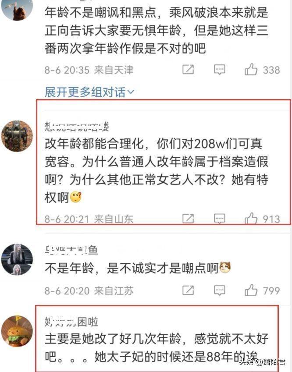Viewport: 292px width, 372px height.
Task: Like the Tianjin comment with 338 likes
Action: pyautogui.click(x=251, y=70)
